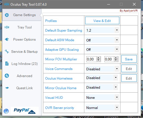Show the Log Window (23) tab

(x=22, y=64)
